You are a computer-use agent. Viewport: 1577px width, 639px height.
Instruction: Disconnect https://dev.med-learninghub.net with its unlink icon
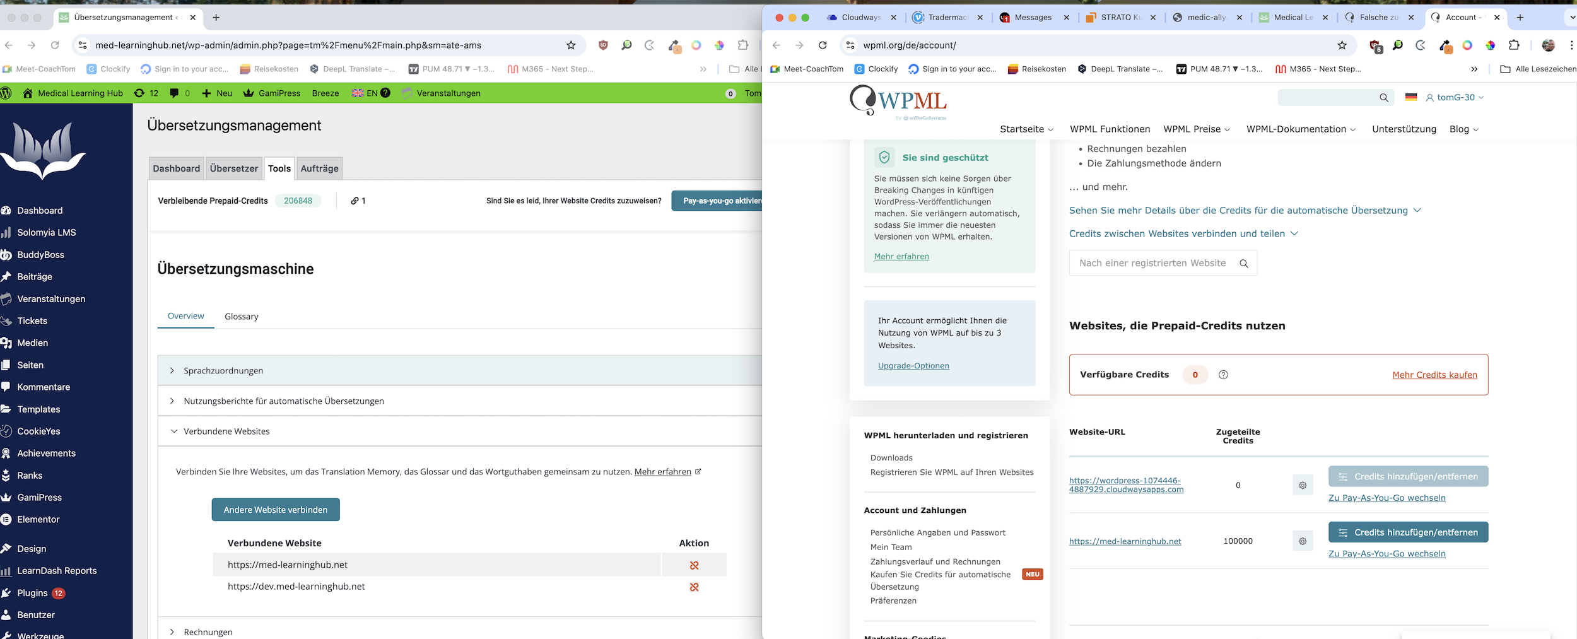(x=694, y=587)
